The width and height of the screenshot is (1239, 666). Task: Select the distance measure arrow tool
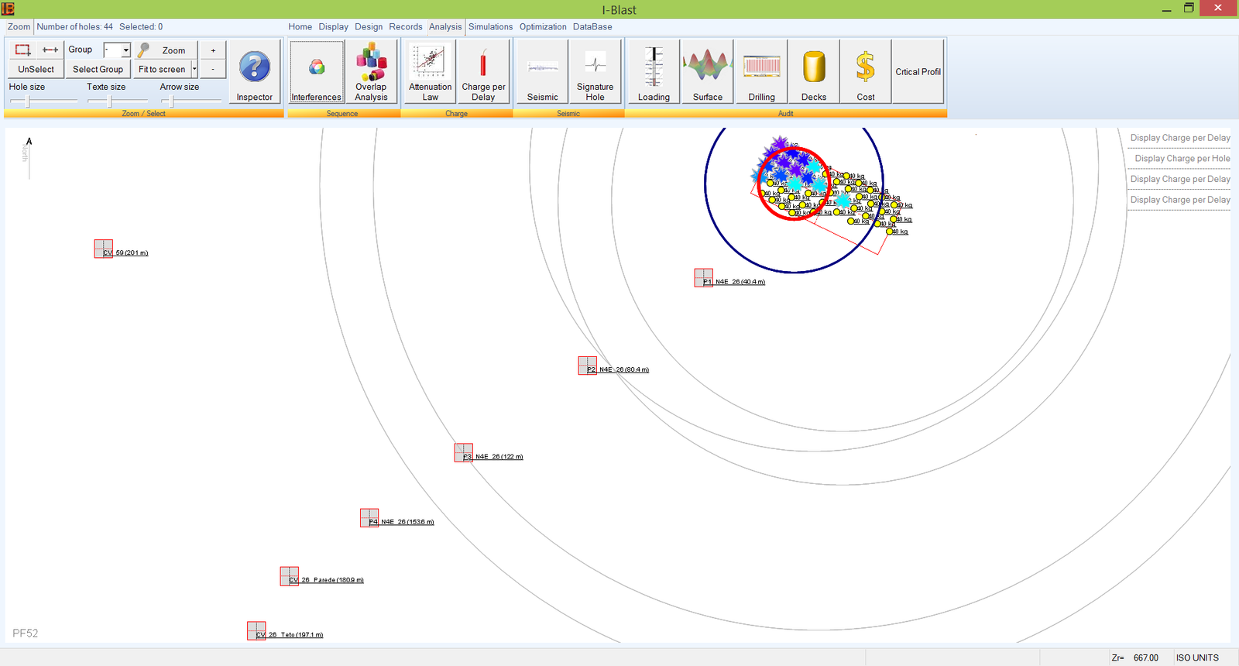pos(50,50)
